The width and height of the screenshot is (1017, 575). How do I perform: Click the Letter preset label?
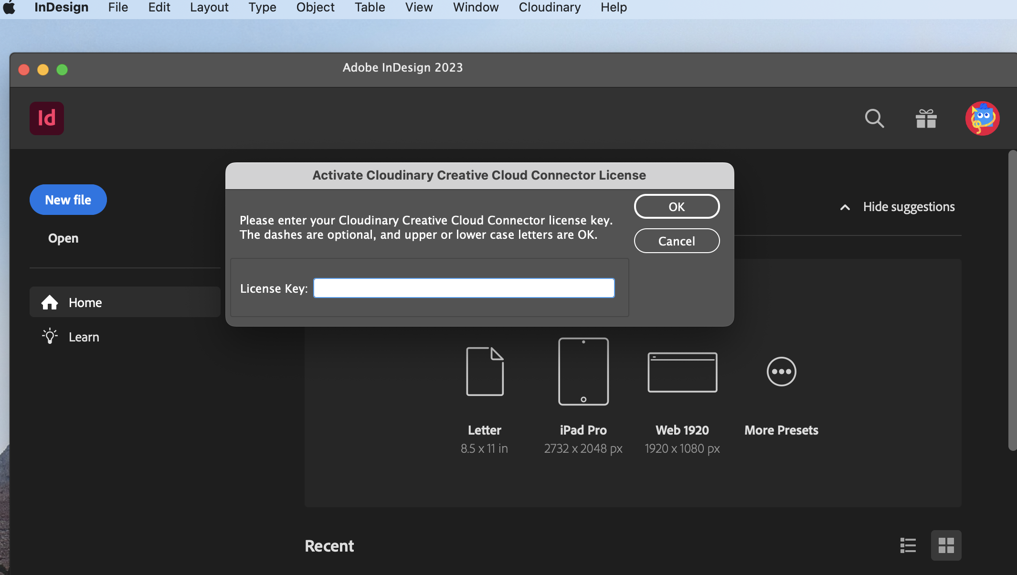point(485,430)
